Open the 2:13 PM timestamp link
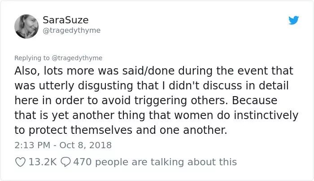 coord(32,145)
